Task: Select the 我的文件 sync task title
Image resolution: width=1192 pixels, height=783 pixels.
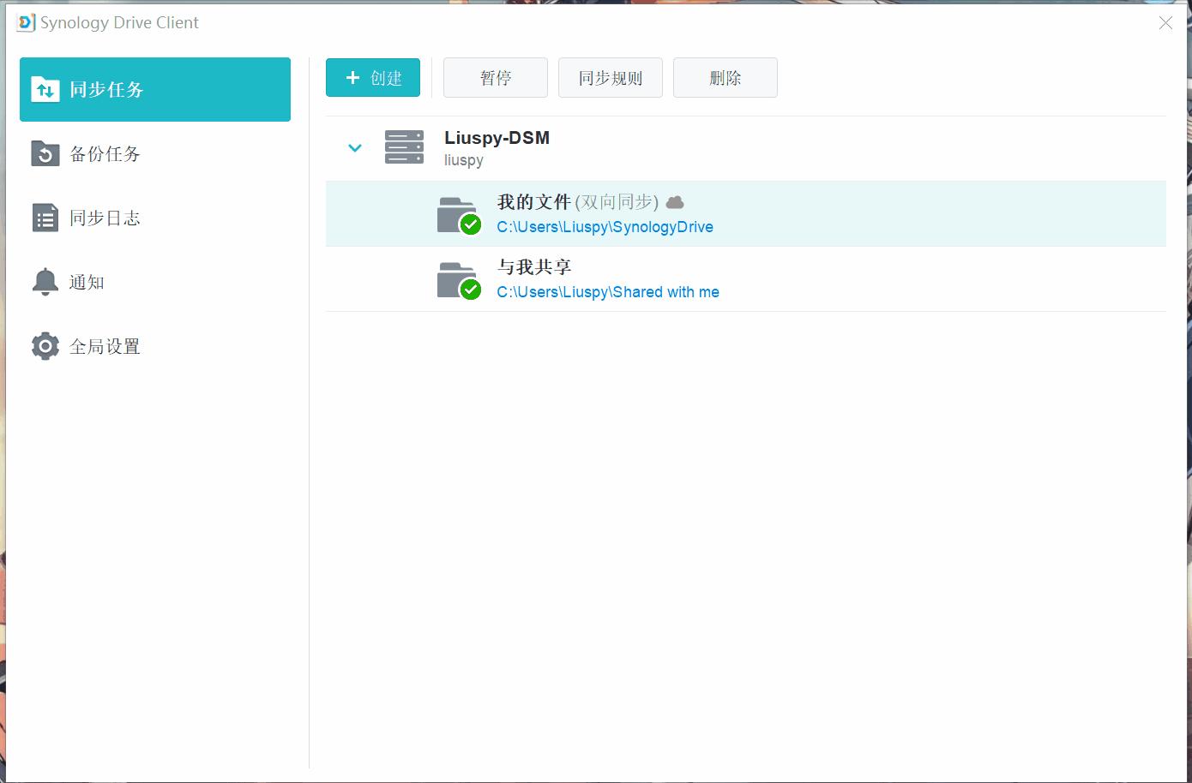Action: point(534,202)
